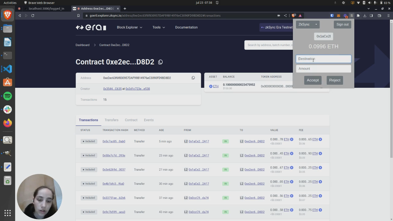Open the Brave Rewards triangle icon

pyautogui.click(x=300, y=15)
